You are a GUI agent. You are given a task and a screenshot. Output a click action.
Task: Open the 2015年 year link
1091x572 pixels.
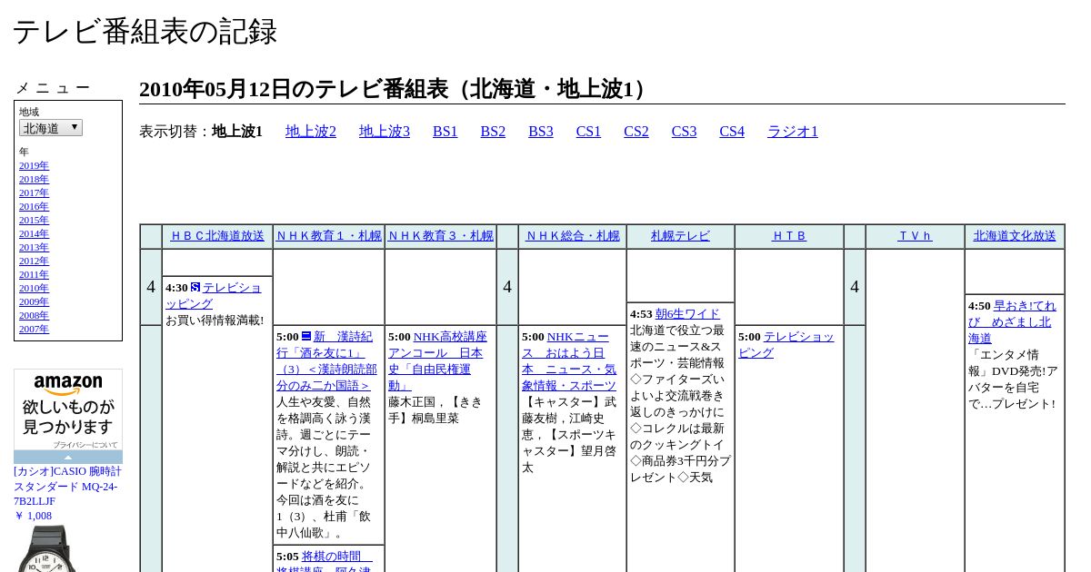[x=34, y=220]
